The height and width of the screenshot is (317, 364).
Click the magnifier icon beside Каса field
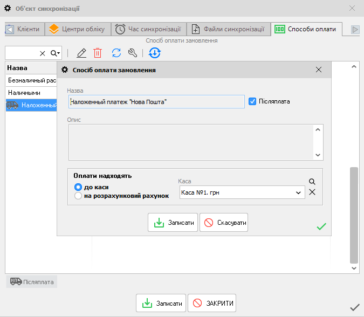(x=312, y=182)
